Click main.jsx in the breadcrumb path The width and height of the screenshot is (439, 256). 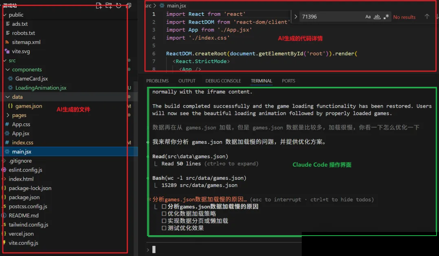point(177,5)
